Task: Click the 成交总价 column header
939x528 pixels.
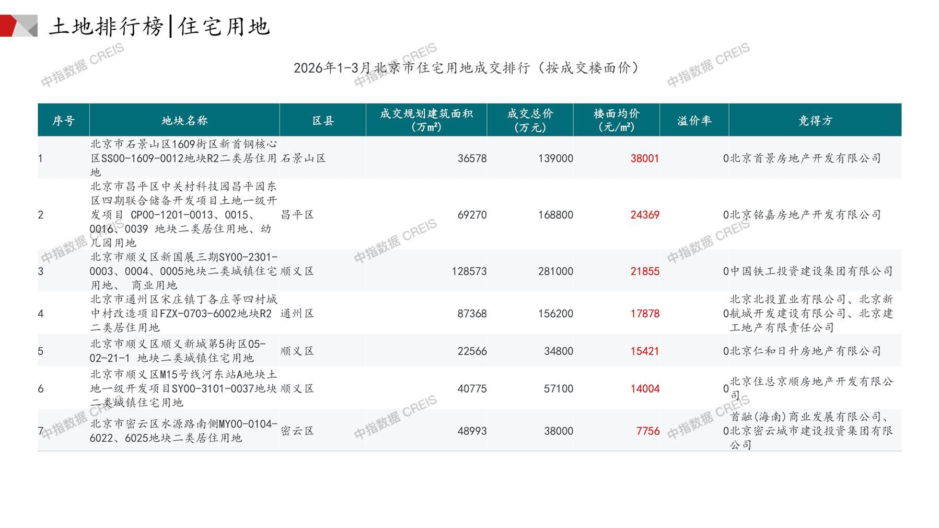Action: 530,120
